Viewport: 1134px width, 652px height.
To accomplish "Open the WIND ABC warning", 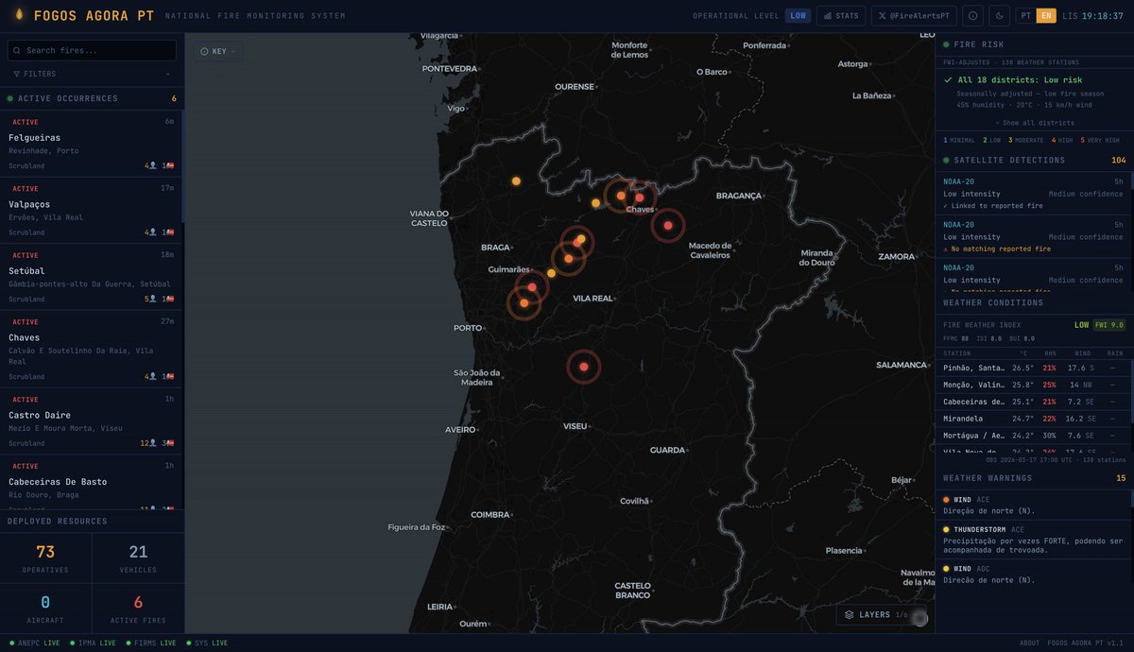I will tap(1034, 574).
